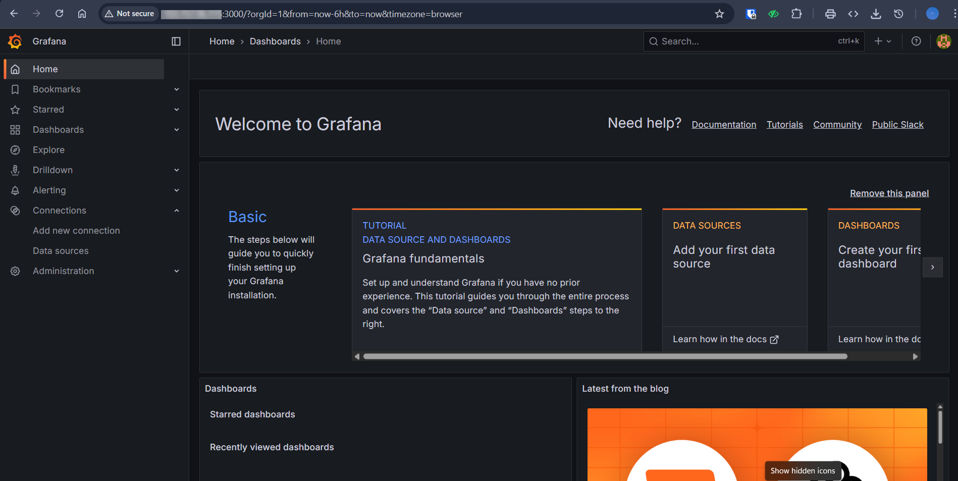Collapse the Connections section chevron
This screenshot has height=481, width=958.
click(x=177, y=210)
